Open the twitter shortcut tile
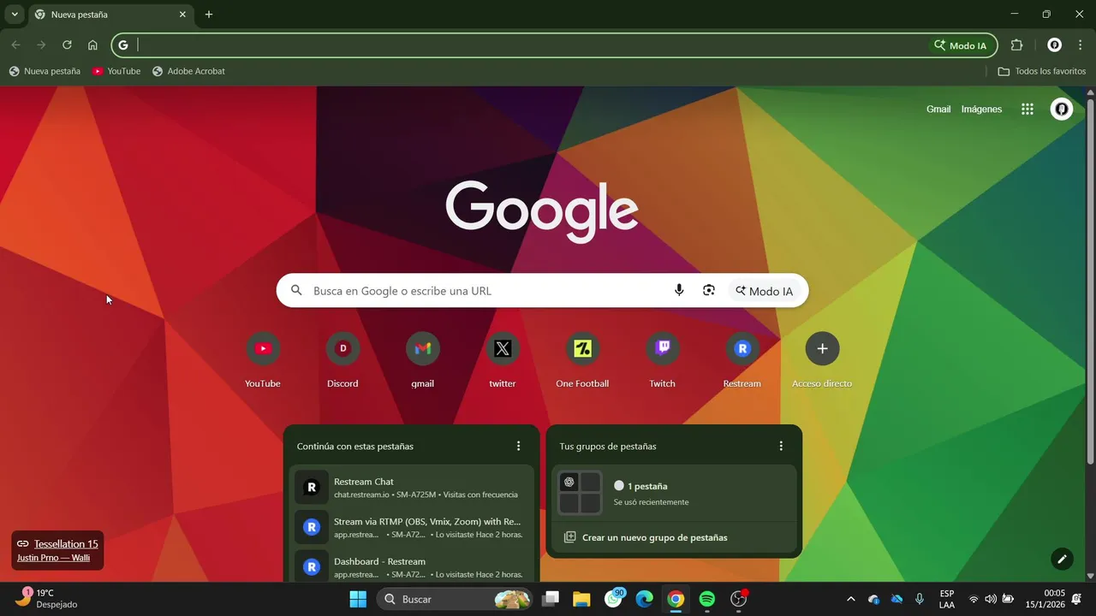Viewport: 1096px width, 616px height. pyautogui.click(x=503, y=360)
